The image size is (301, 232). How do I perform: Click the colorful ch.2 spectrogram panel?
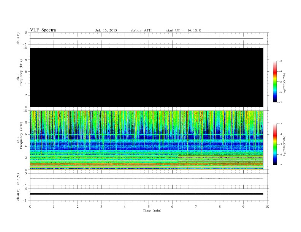(147, 140)
